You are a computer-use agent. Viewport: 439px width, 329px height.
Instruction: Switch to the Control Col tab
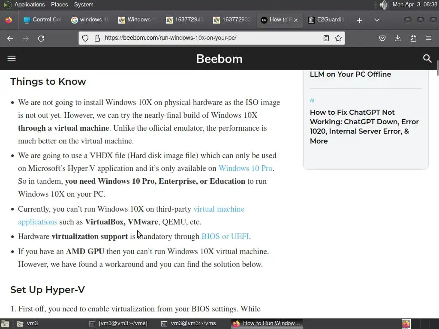(x=42, y=20)
